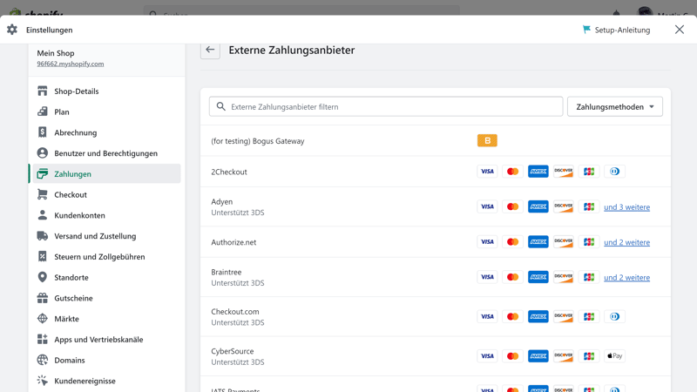
Task: Click the back arrow beside Externe Zahlungsanbieter
Action: point(210,50)
